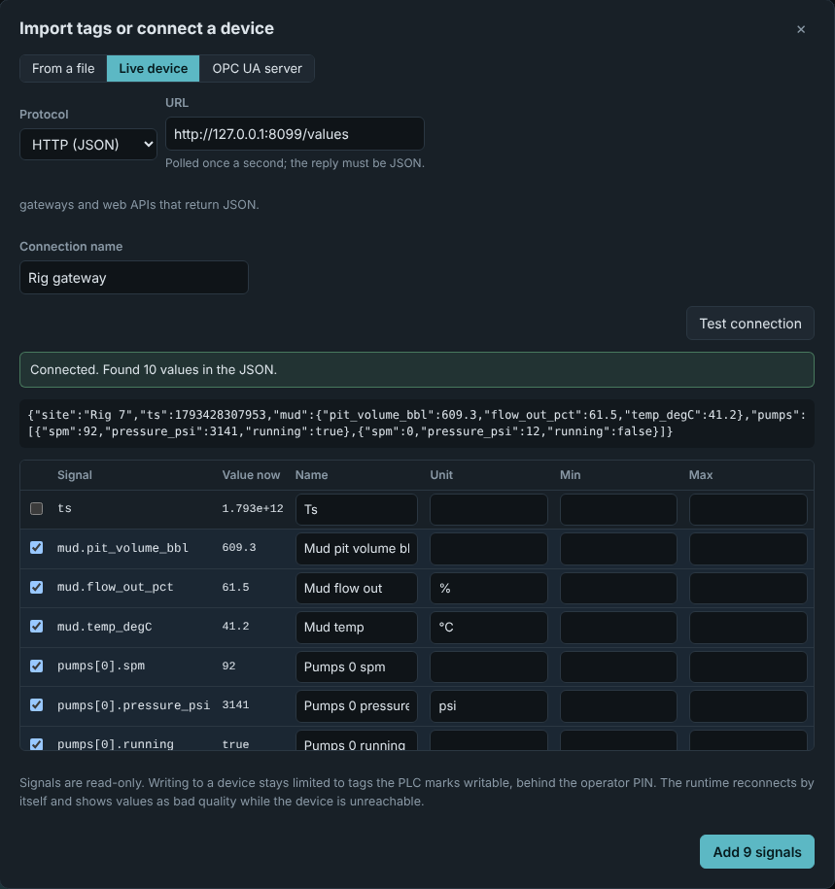
Task: Edit the Mud temp name field
Action: (356, 627)
